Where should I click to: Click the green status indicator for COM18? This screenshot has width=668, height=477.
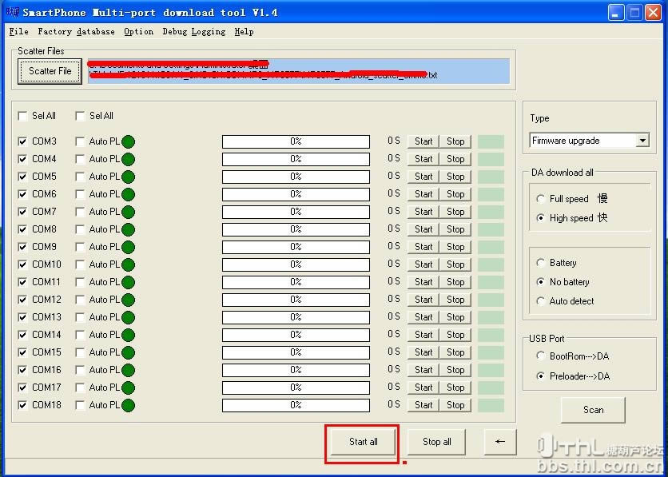[x=128, y=405]
